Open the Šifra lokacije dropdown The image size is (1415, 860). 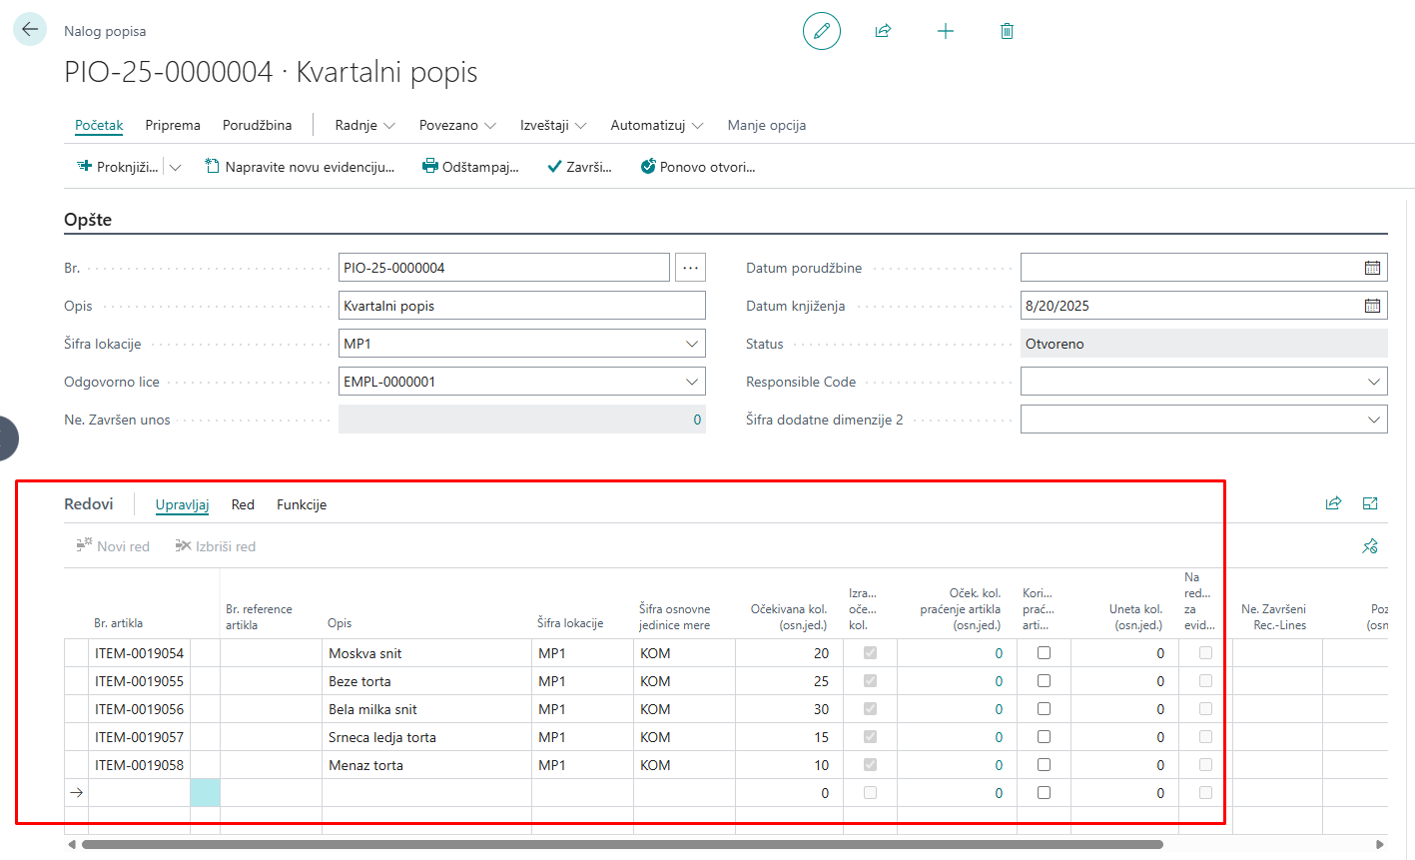click(x=692, y=344)
